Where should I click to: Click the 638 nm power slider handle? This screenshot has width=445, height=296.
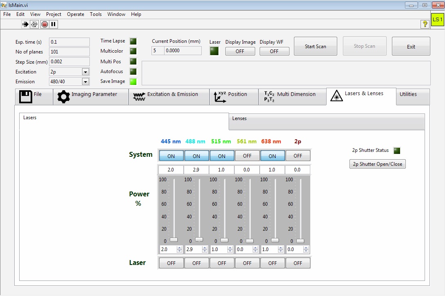point(275,240)
